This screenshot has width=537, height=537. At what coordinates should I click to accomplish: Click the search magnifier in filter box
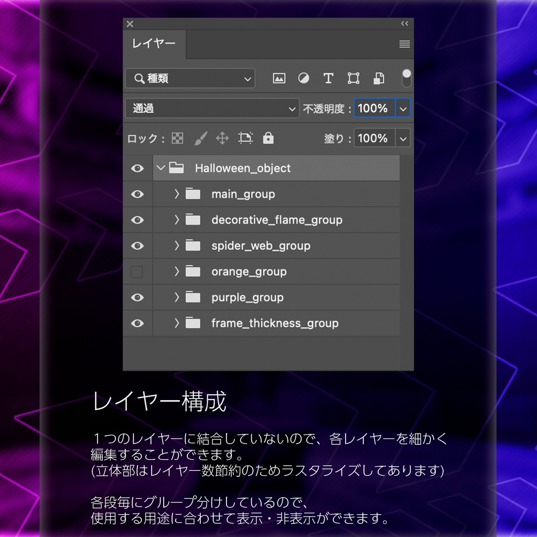tap(139, 79)
